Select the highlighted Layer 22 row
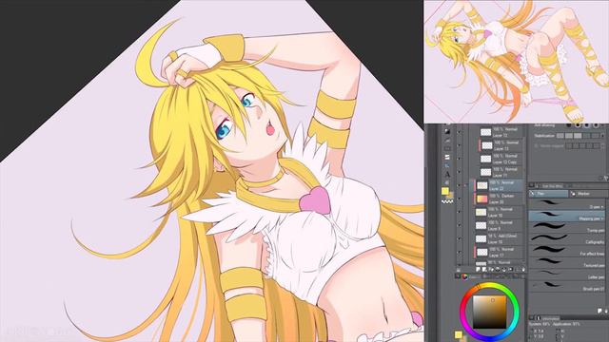 click(x=500, y=185)
